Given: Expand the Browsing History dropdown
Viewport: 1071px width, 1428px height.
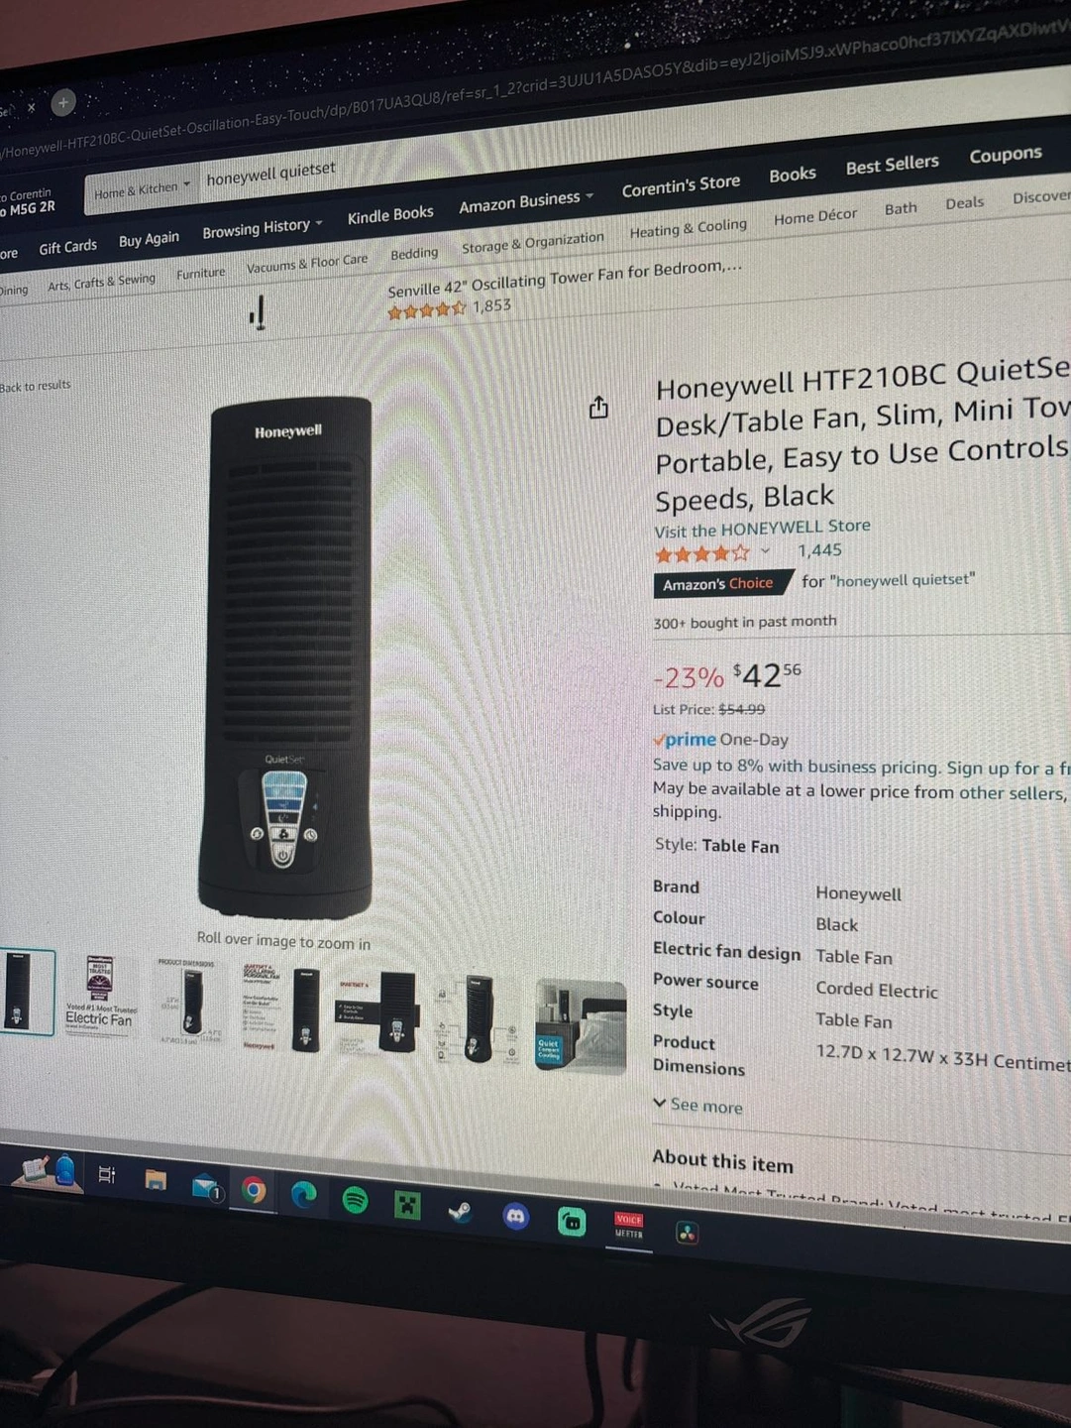Looking at the screenshot, I should [263, 228].
